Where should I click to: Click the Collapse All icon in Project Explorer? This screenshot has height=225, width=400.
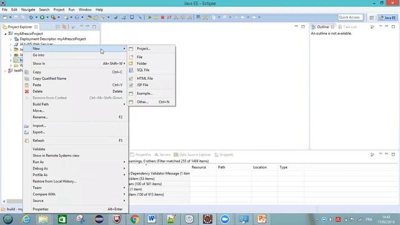(57, 27)
